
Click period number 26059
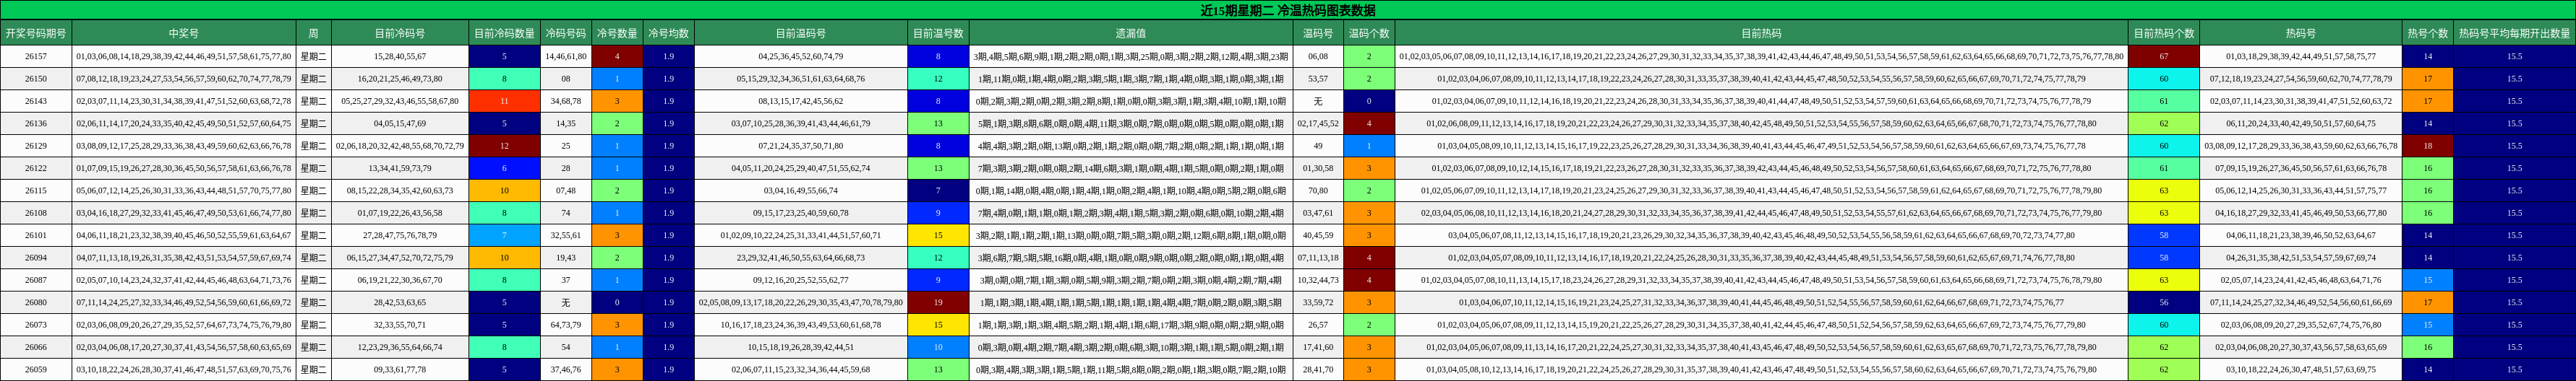(36, 369)
